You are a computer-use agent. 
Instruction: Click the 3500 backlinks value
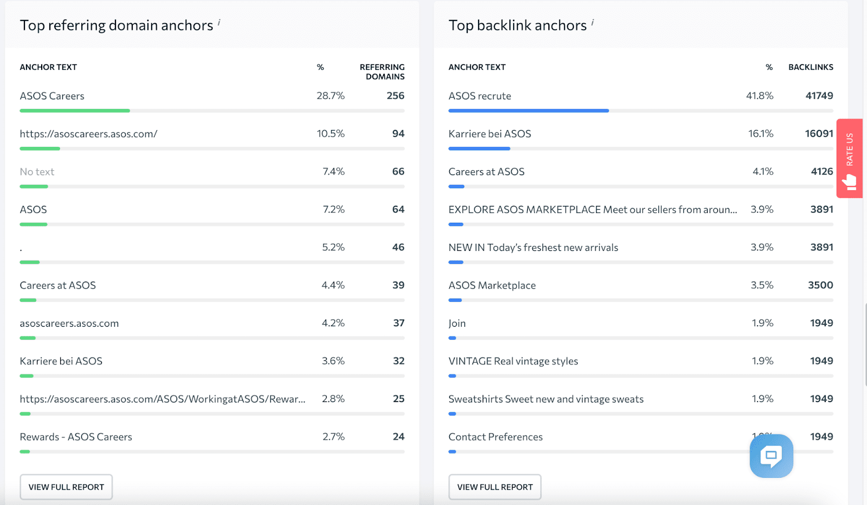[820, 285]
